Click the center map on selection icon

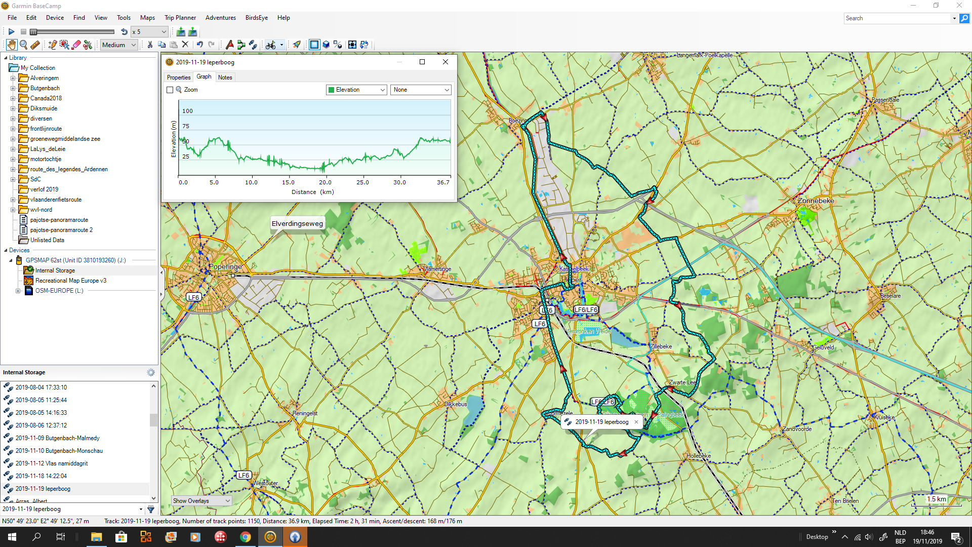tap(352, 45)
